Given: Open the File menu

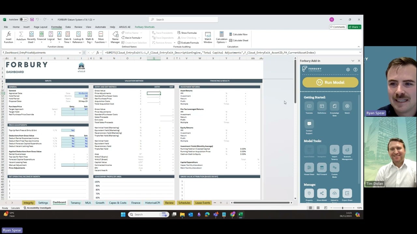Looking at the screenshot, I should click(x=6, y=27).
